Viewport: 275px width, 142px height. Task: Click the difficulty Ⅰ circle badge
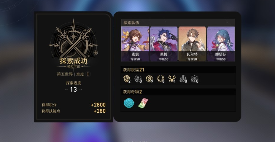[x=88, y=74]
